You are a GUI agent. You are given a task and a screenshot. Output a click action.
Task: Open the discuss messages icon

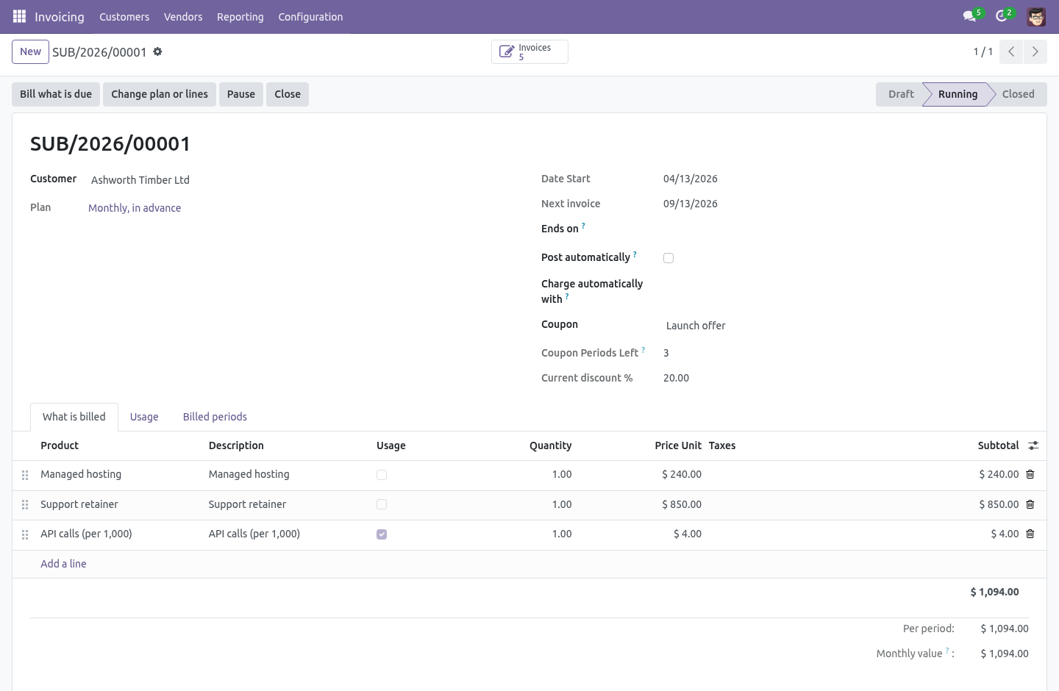(969, 16)
